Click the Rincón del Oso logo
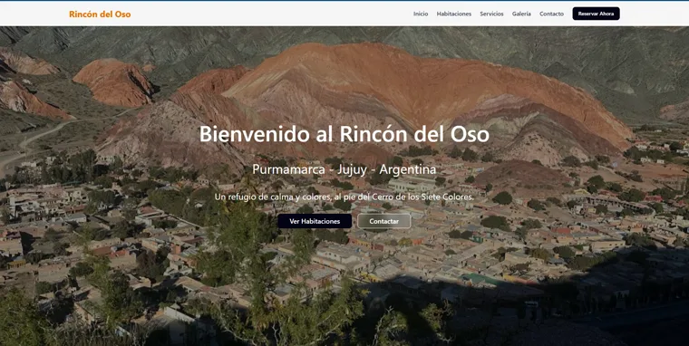The height and width of the screenshot is (346, 689). (x=100, y=14)
